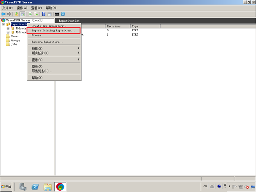The width and height of the screenshot is (256, 192).
Task: Select the Repositories node in the tree
Action: click(19, 25)
